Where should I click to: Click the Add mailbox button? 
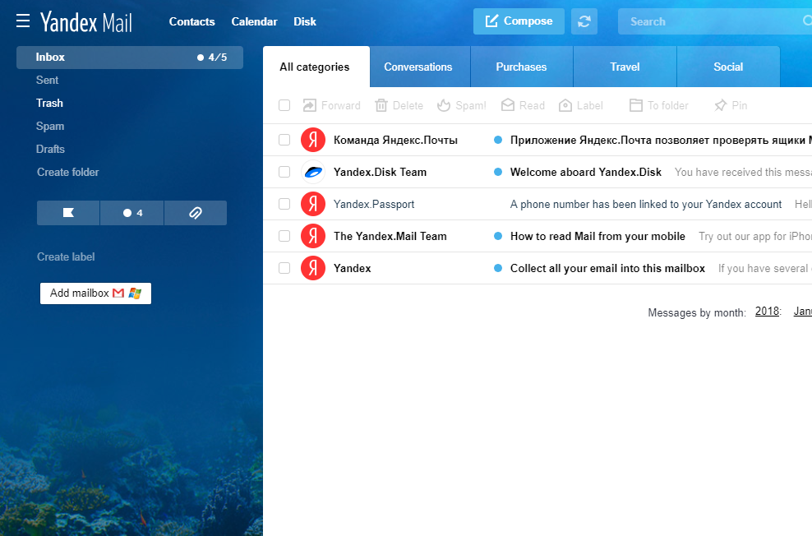(96, 293)
